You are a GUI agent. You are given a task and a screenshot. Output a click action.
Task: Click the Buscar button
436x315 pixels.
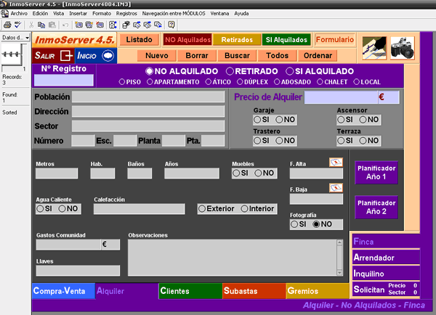(x=237, y=56)
